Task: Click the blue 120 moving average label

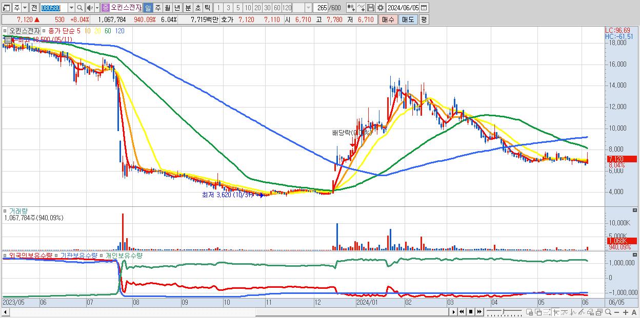Action: [119, 31]
